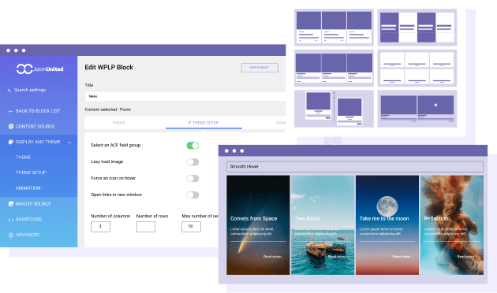Select the two wide panels layout thumbnail
This screenshot has height=293, width=497.
417,109
